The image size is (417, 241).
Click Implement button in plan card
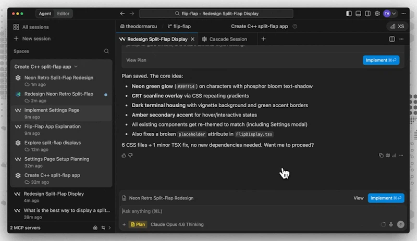click(381, 60)
